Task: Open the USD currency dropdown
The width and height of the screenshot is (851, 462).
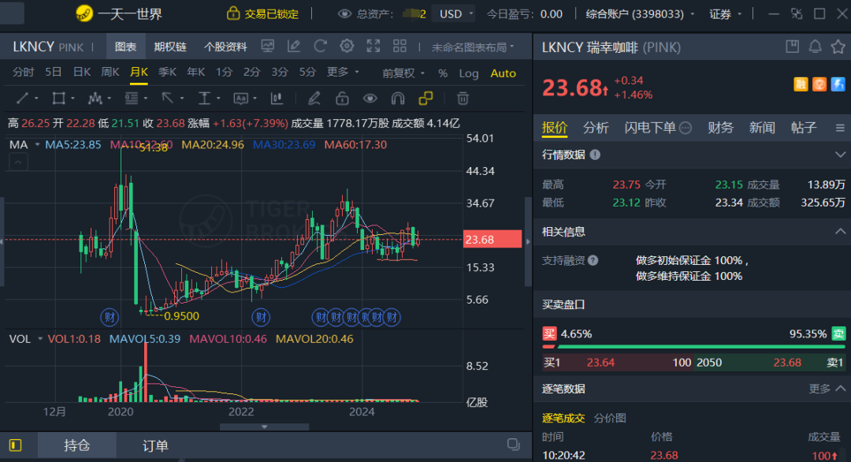Action: coord(454,13)
